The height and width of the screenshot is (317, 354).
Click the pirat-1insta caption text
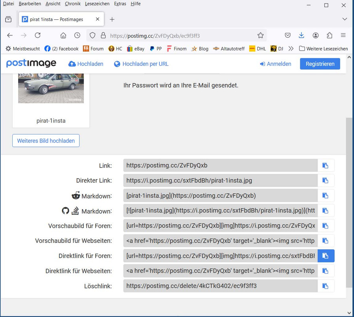pyautogui.click(x=51, y=121)
